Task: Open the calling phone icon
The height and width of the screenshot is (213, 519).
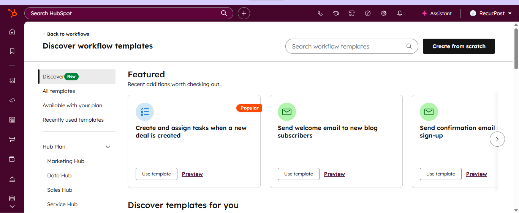Action: pos(320,13)
